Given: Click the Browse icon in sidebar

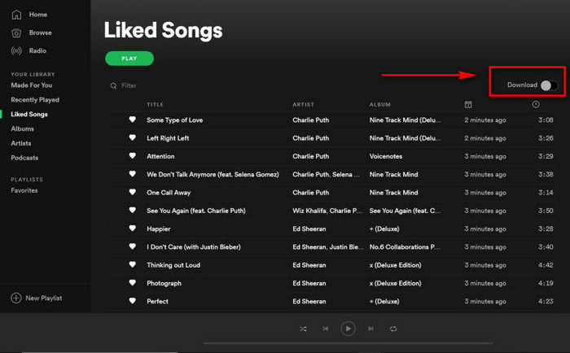Looking at the screenshot, I should pos(16,33).
